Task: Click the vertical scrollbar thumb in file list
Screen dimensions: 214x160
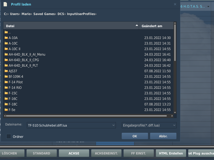Action: [175, 43]
